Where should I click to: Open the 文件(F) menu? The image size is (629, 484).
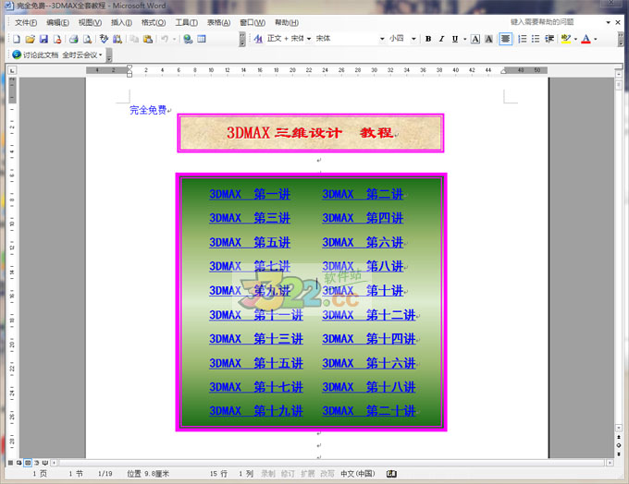(x=26, y=22)
